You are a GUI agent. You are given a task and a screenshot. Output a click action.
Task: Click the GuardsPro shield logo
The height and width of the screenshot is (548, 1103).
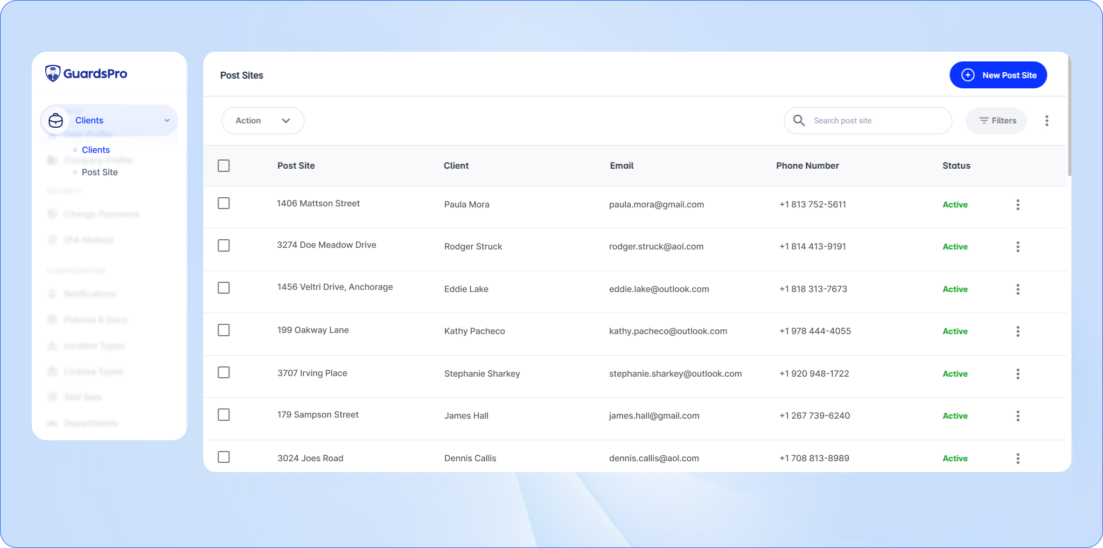pyautogui.click(x=53, y=73)
